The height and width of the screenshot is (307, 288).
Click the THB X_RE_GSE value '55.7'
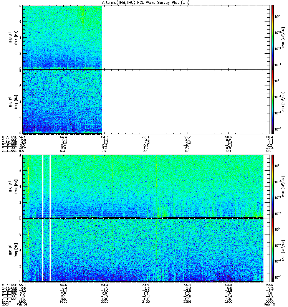click(x=187, y=137)
